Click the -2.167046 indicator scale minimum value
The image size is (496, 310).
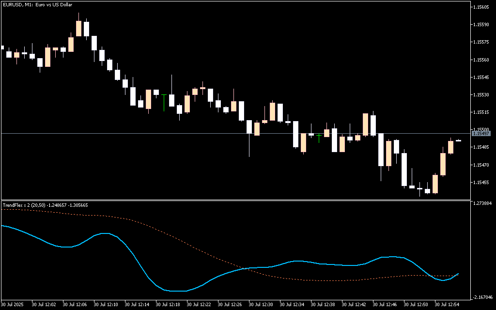coord(481,297)
